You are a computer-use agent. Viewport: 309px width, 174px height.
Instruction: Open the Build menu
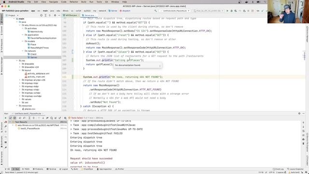84,2
